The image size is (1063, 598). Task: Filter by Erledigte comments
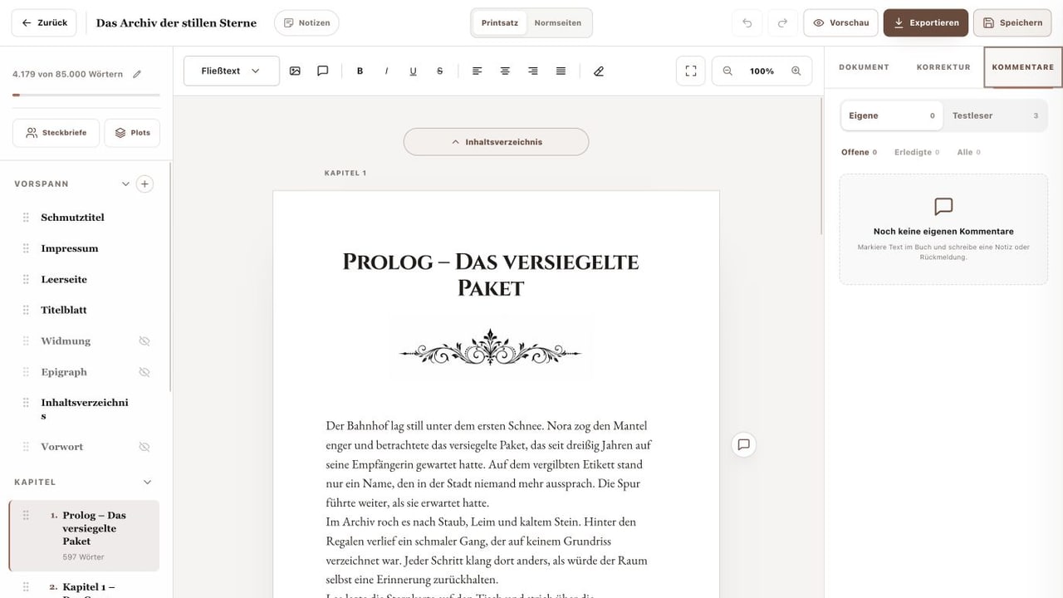[917, 153]
